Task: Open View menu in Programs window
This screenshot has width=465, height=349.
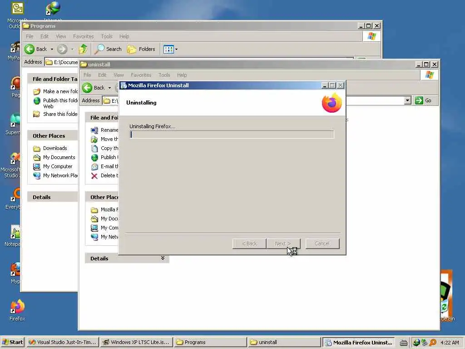Action: 61,36
